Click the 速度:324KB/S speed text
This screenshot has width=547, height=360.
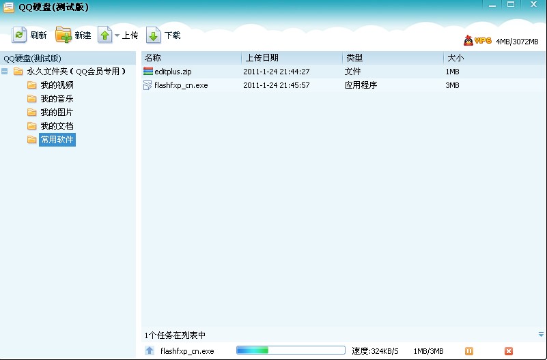click(375, 351)
